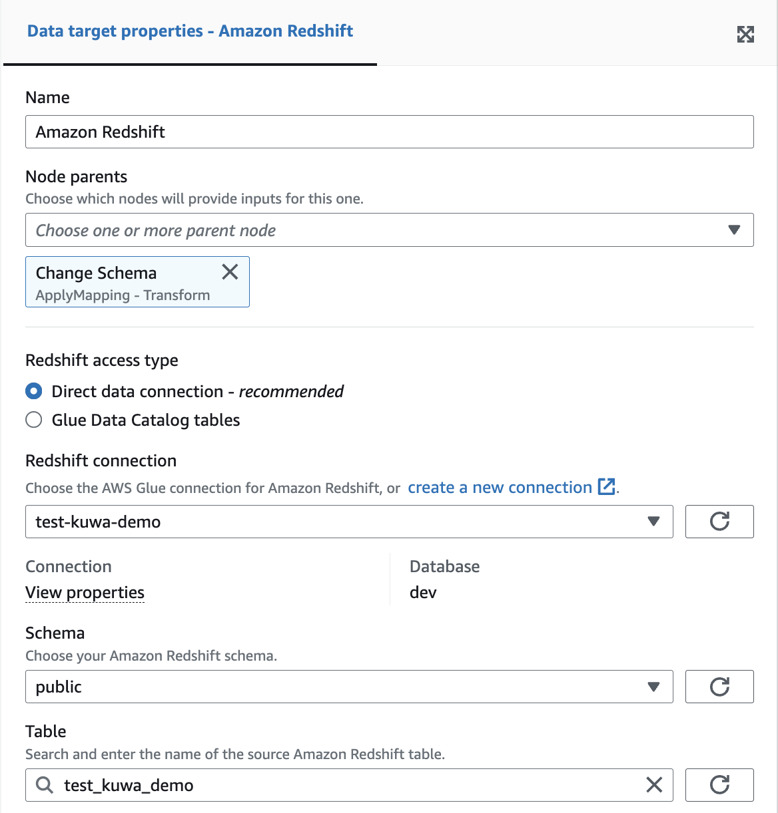Open the test-kuwa-demo connection dropdown
The height and width of the screenshot is (813, 778).
[x=655, y=522]
